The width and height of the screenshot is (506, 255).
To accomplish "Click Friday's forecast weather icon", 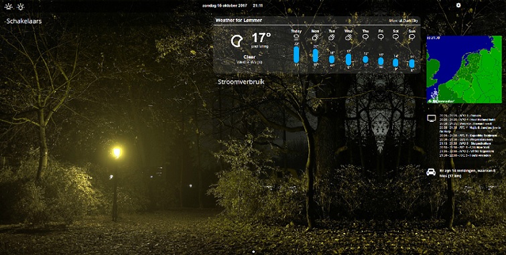I will (381, 37).
